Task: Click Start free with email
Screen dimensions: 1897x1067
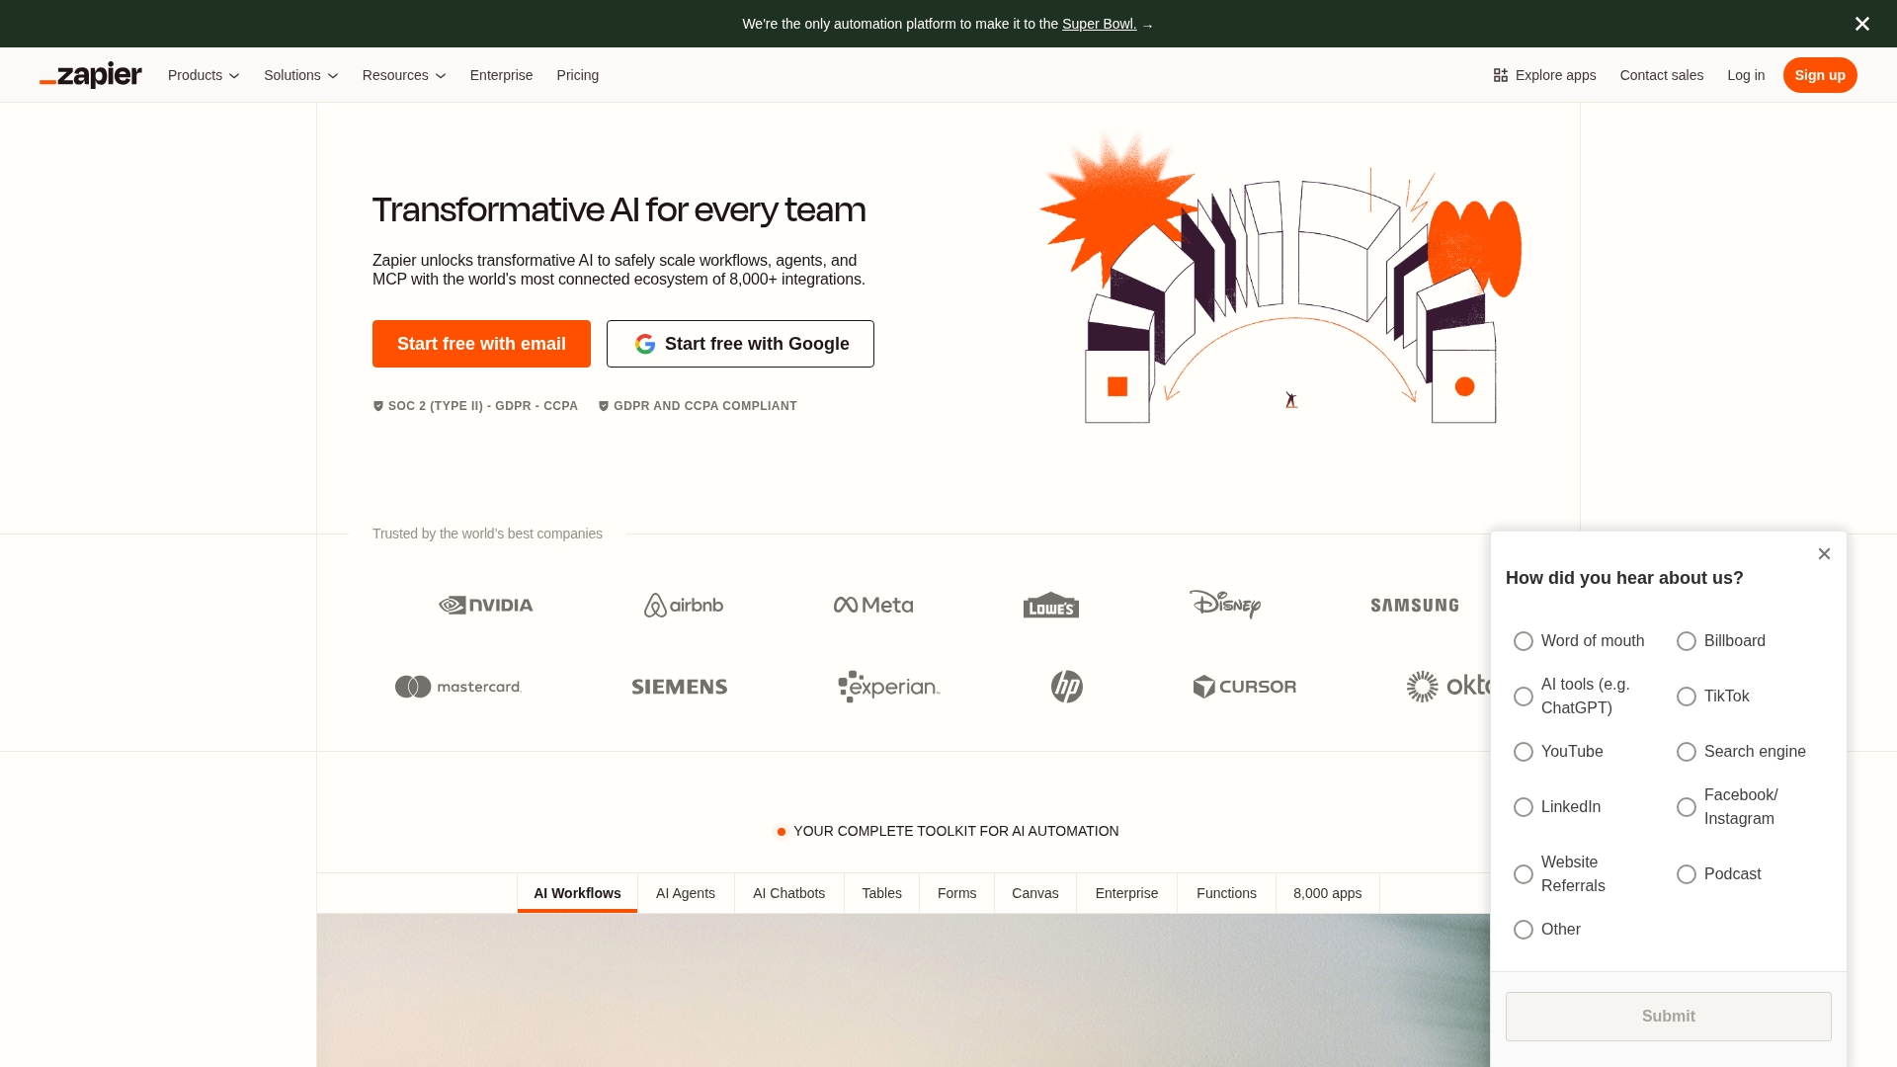Action: pos(481,344)
